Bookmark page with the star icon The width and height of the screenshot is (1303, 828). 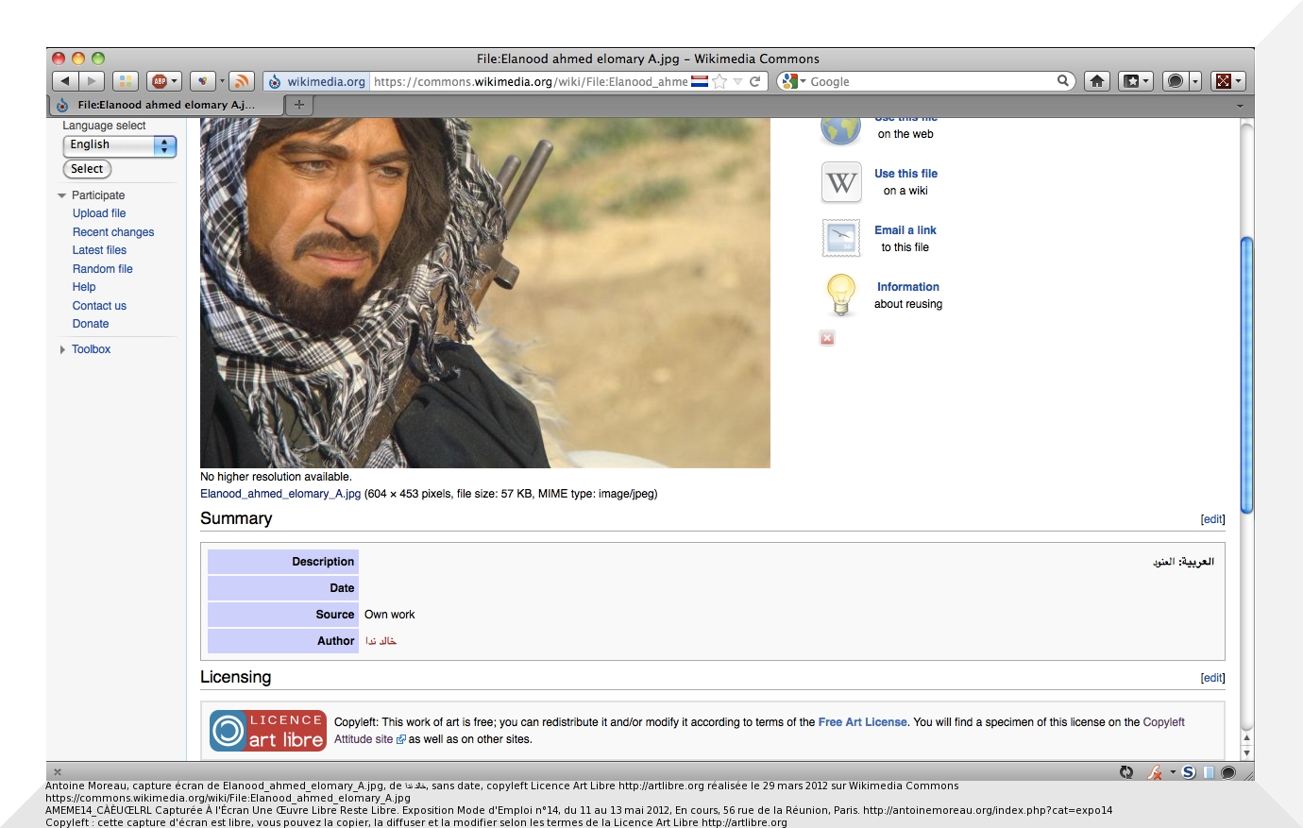pos(719,81)
